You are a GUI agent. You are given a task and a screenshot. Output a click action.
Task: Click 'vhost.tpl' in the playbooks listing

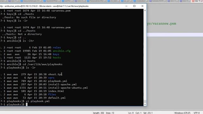tap(55, 74)
